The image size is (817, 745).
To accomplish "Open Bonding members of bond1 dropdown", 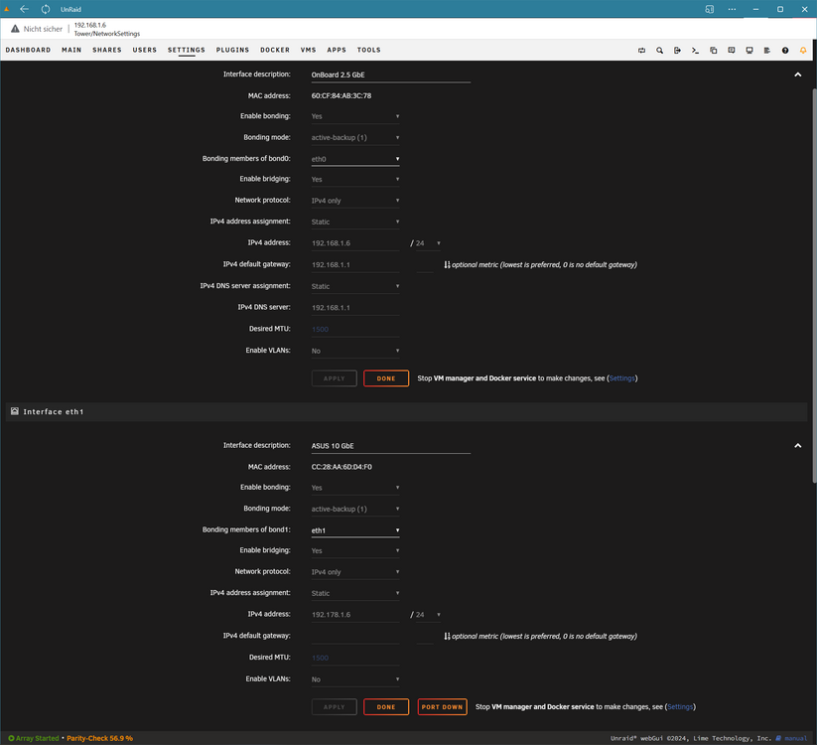I will coord(355,530).
